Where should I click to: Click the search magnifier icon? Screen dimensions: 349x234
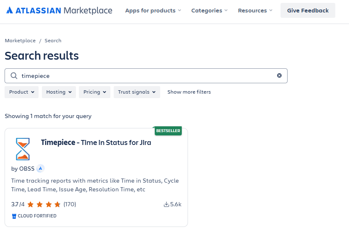click(x=14, y=76)
